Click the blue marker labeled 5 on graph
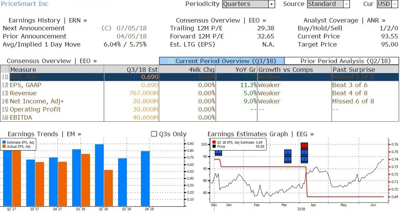The width and height of the screenshot is (400, 213). pyautogui.click(x=304, y=152)
